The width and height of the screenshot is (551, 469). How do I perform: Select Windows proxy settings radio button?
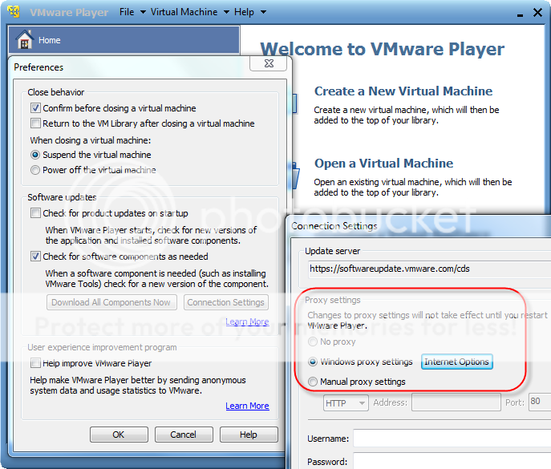313,362
